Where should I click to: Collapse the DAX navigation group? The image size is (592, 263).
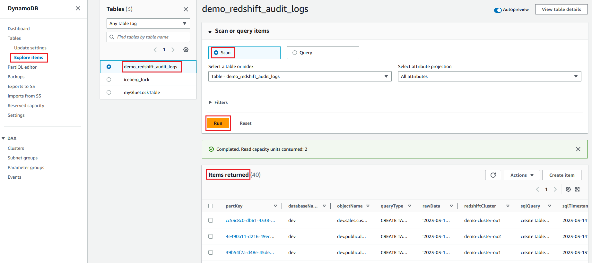pos(3,138)
